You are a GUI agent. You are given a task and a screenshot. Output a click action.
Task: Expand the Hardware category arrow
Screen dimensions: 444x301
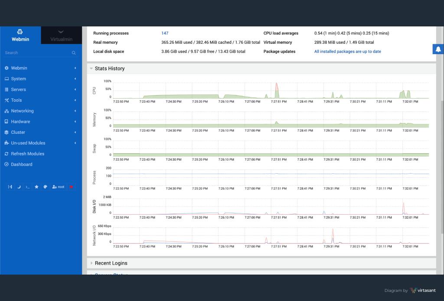pyautogui.click(x=75, y=122)
